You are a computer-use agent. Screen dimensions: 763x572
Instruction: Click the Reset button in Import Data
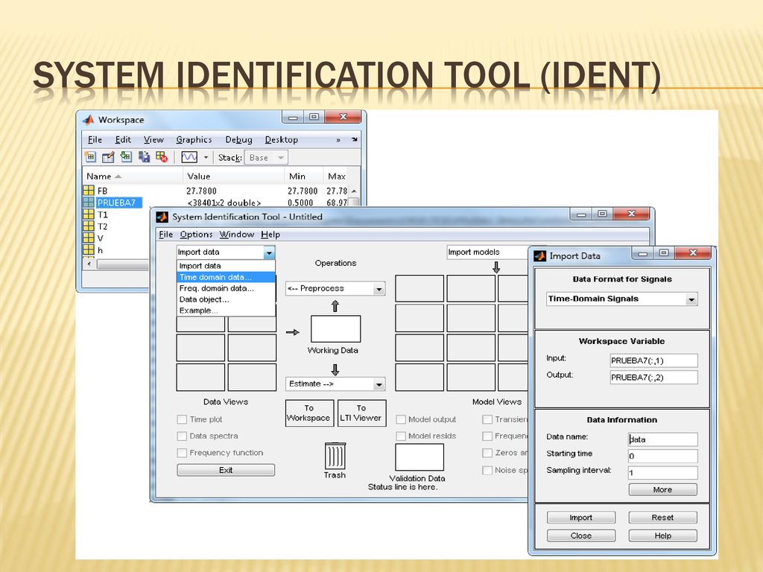[x=662, y=518]
